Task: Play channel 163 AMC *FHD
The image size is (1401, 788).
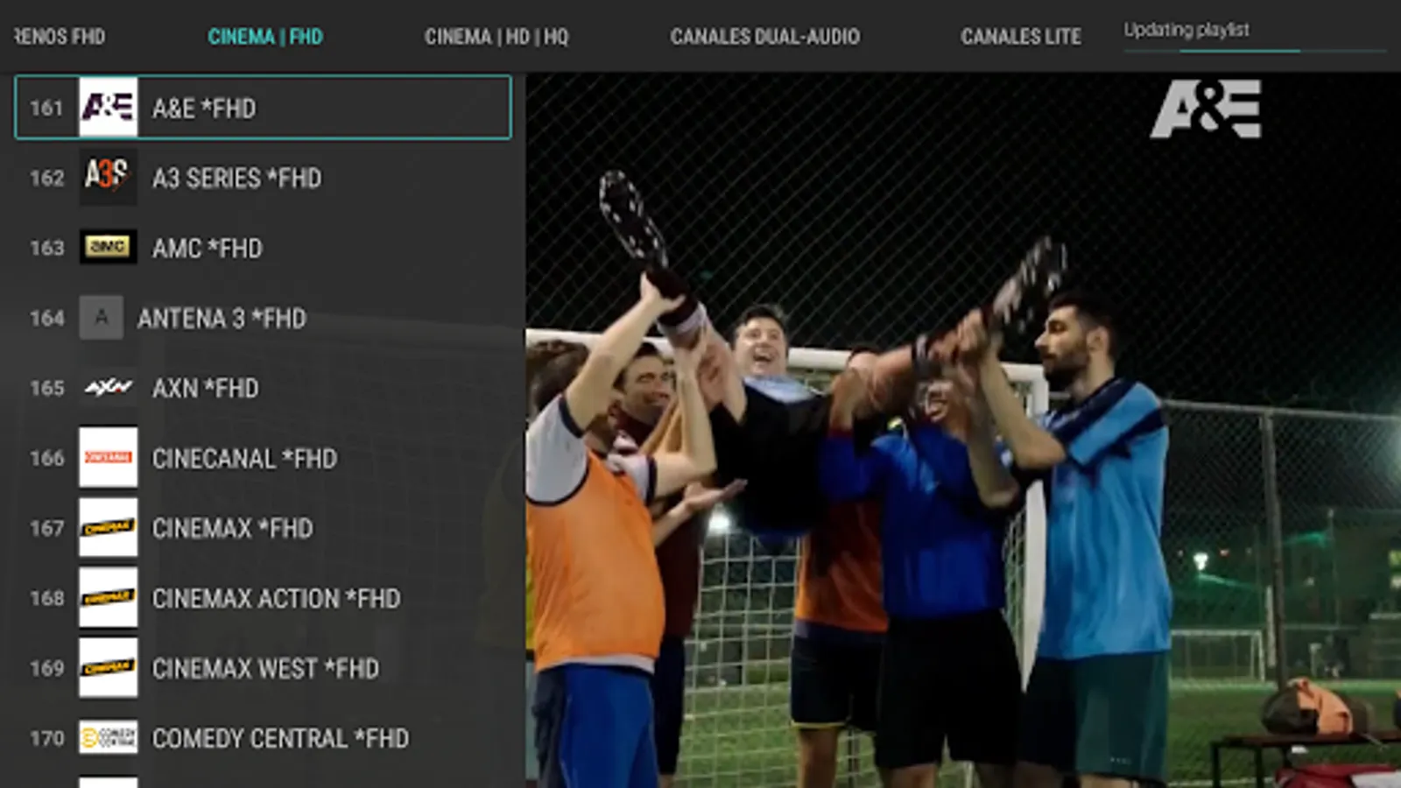Action: [263, 248]
